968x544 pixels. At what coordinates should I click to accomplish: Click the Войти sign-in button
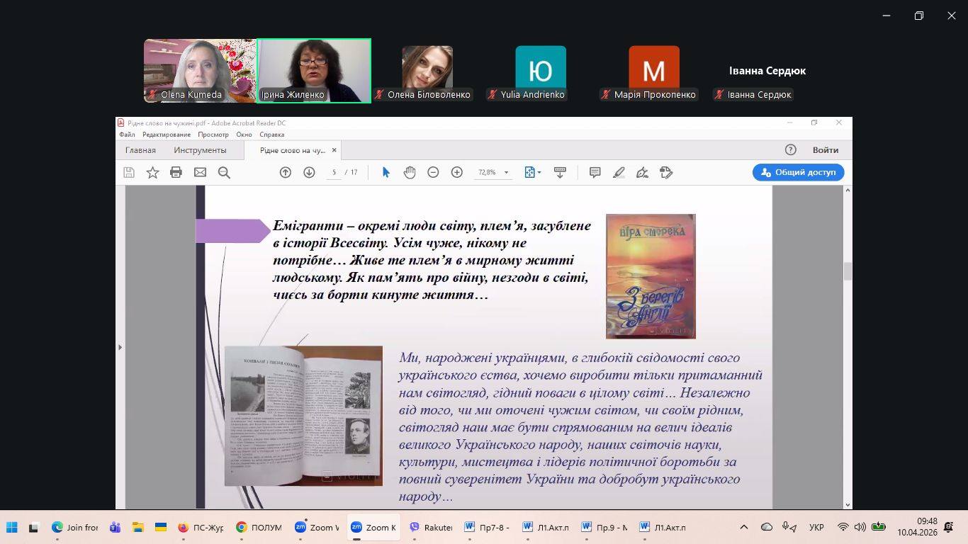pyautogui.click(x=825, y=150)
